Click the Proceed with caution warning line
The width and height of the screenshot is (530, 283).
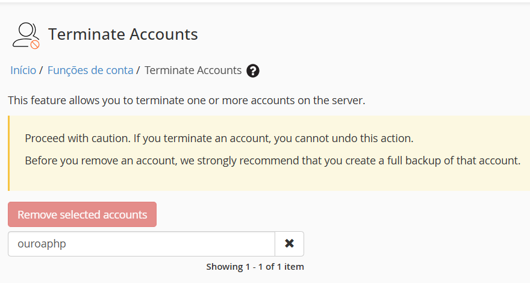(x=219, y=138)
